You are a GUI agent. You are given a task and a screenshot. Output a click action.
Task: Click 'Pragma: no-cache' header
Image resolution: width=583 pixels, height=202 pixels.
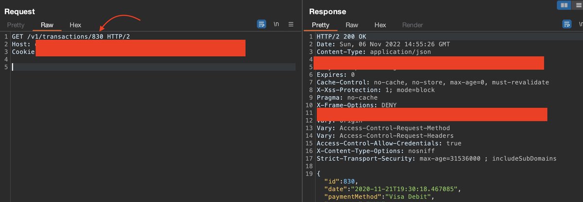(x=347, y=98)
